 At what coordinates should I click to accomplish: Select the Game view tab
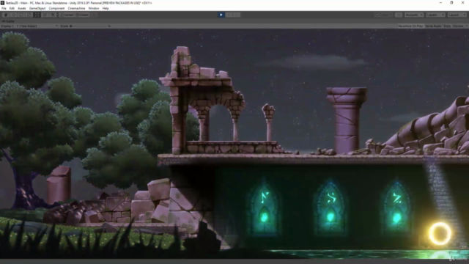8,21
